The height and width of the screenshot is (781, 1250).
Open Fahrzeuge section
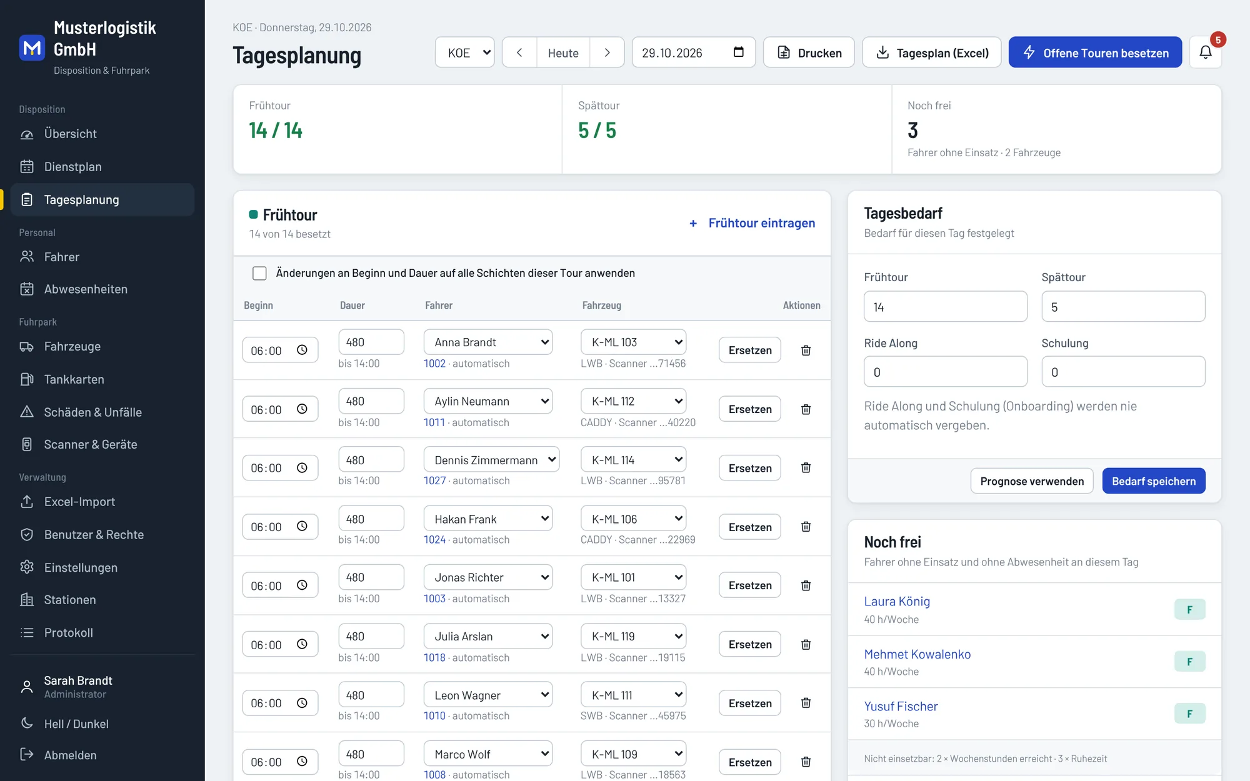point(102,346)
